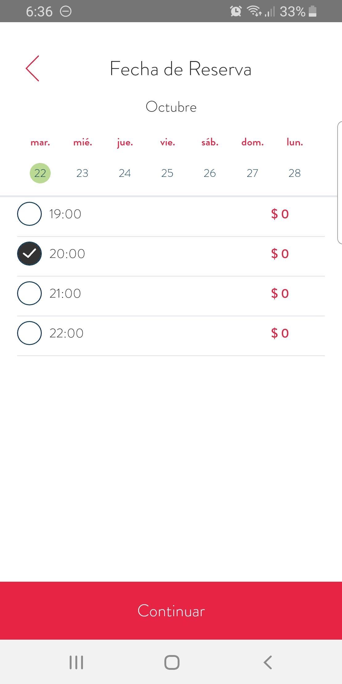Pick Sunday 27 as reservation date
Screen dimensions: 342x684
(252, 173)
